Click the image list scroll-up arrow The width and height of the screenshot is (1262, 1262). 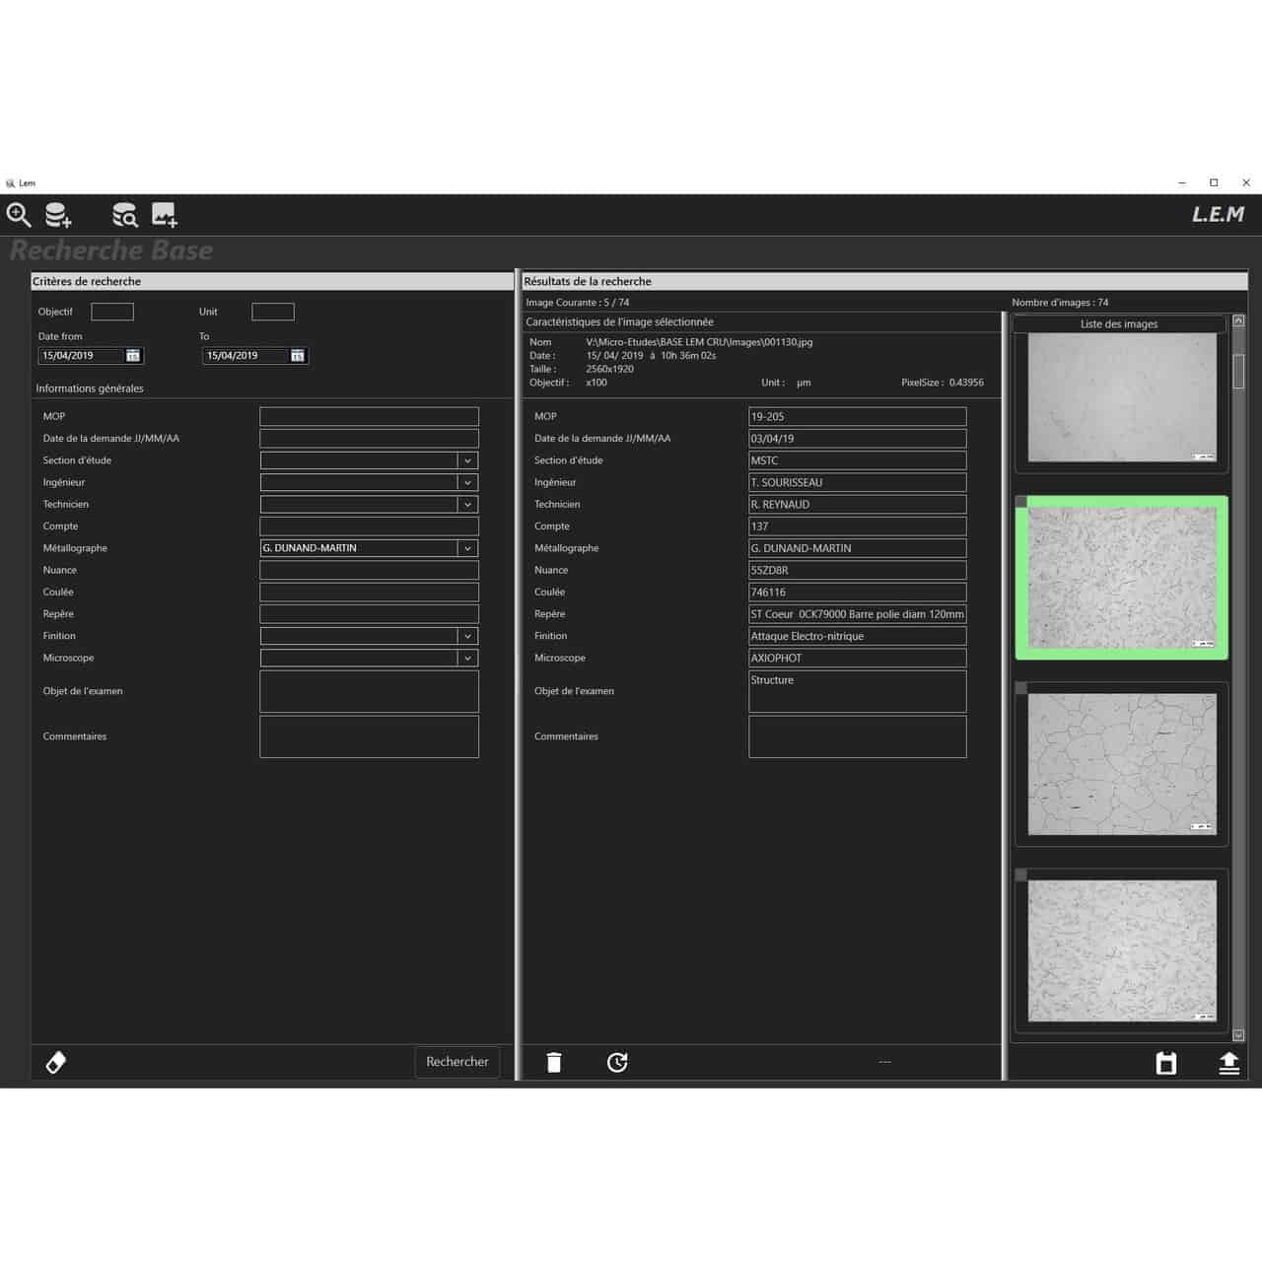(x=1238, y=320)
